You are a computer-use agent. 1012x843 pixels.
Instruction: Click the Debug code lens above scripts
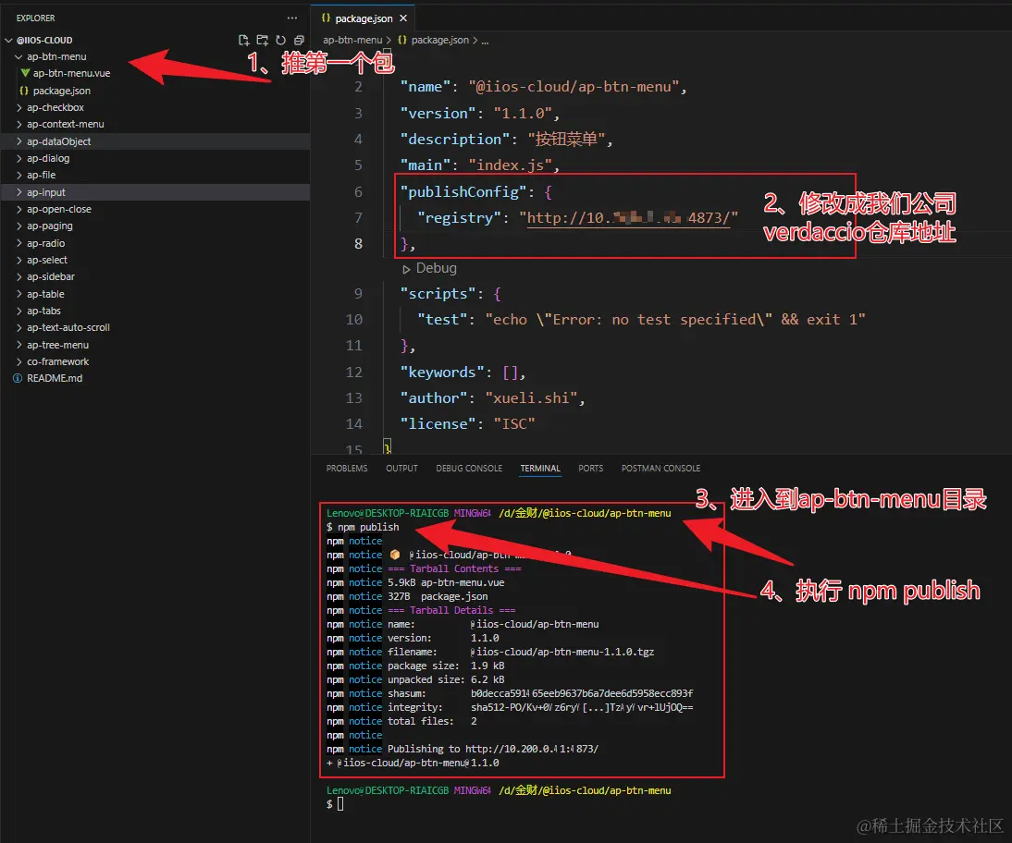click(430, 268)
